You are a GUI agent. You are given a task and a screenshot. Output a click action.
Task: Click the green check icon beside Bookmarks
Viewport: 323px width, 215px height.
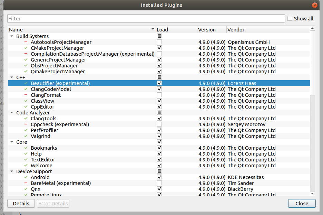pos(26,148)
